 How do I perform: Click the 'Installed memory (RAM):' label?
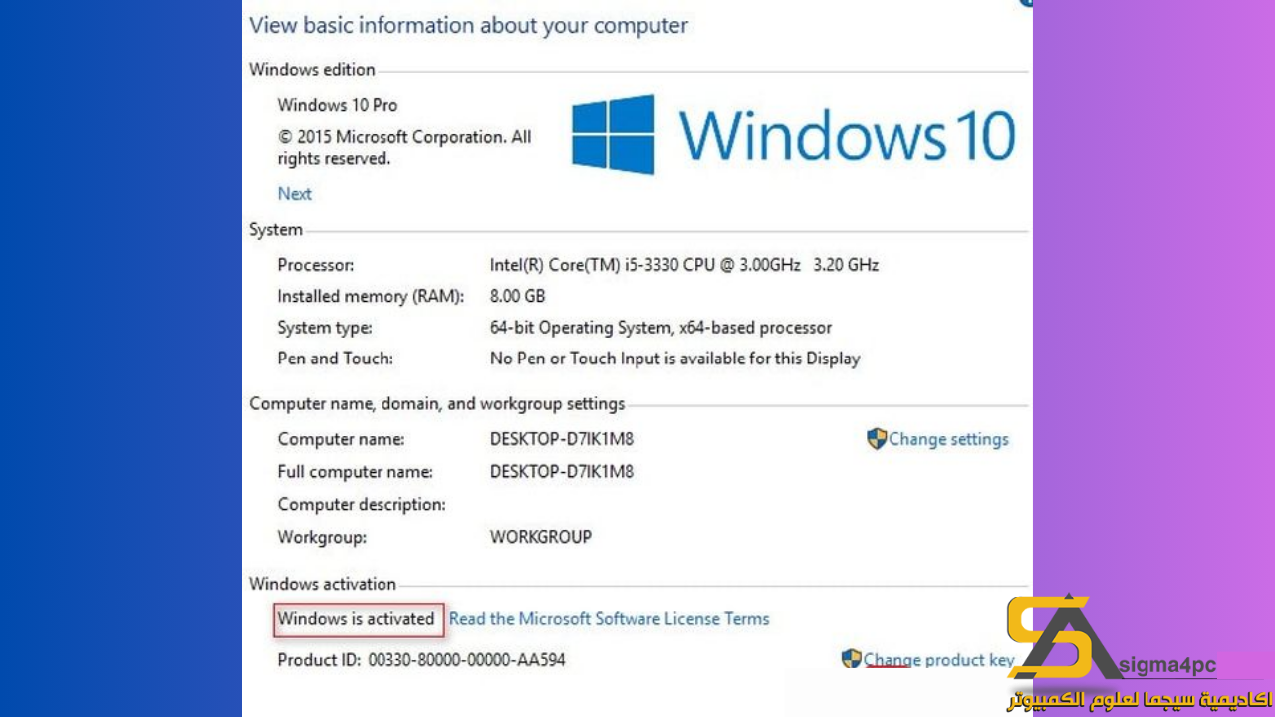[x=372, y=296]
